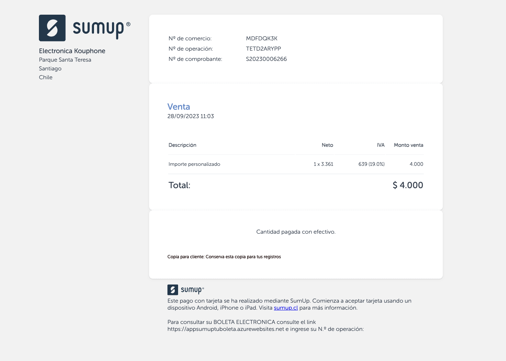The height and width of the screenshot is (361, 506).
Task: Click the sale date 28/09/2023 11:03
Action: 191,116
